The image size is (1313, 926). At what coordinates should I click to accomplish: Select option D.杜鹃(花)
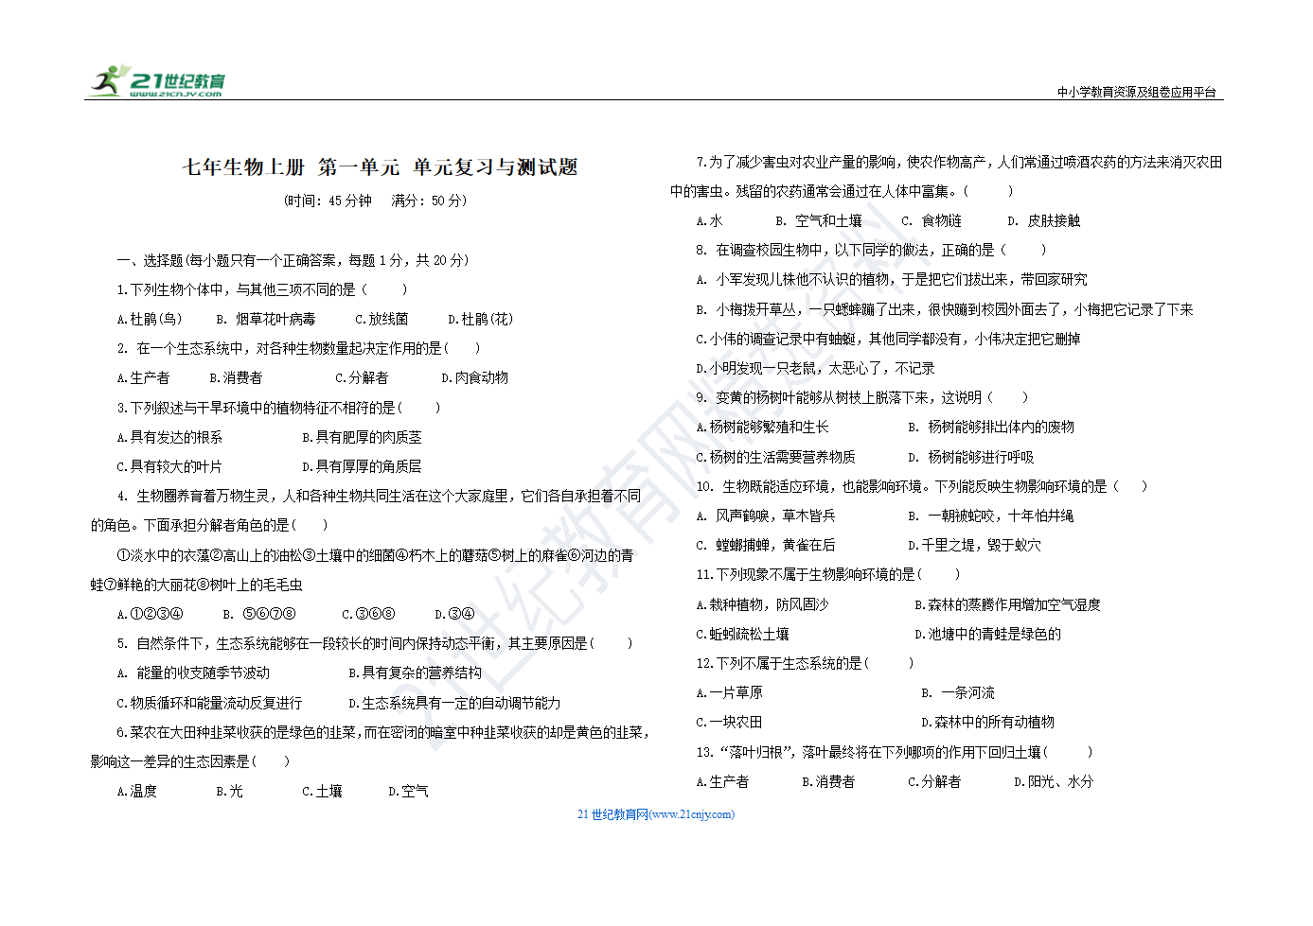[480, 319]
